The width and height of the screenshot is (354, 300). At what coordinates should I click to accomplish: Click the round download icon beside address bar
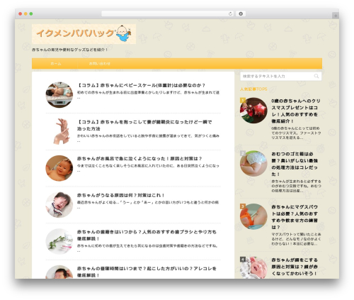click(x=241, y=14)
